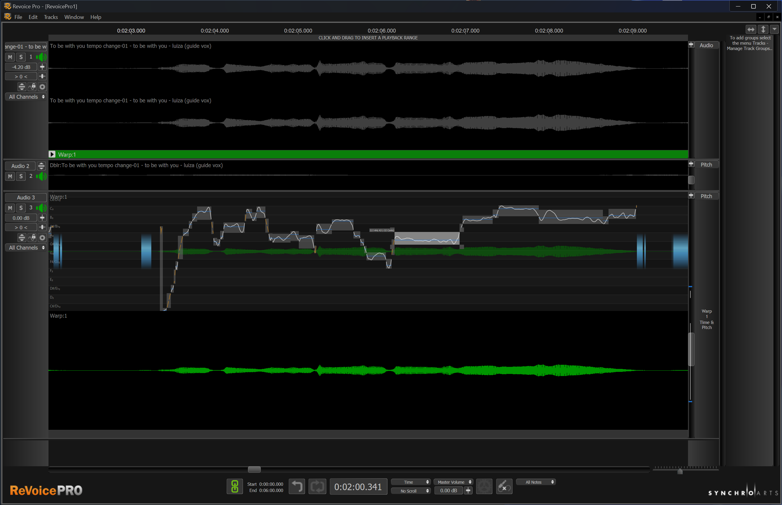This screenshot has height=505, width=782.
Task: Click the audio plug disconnect icon
Action: (x=504, y=486)
